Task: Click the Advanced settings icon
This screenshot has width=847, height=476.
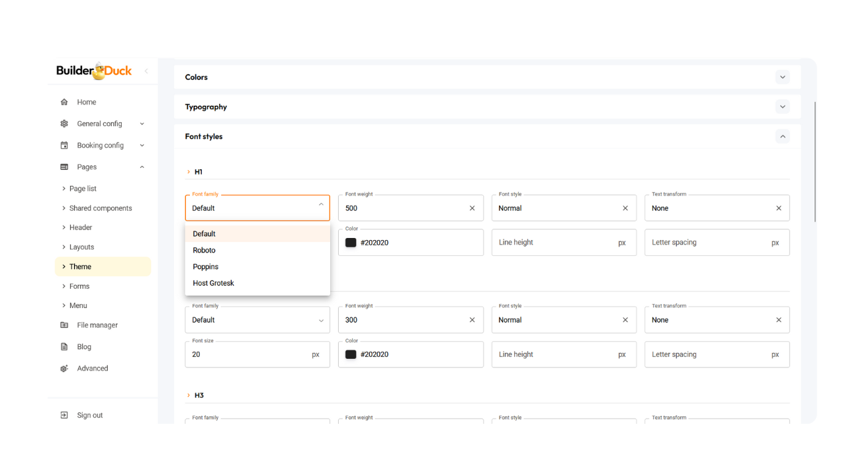Action: (64, 369)
